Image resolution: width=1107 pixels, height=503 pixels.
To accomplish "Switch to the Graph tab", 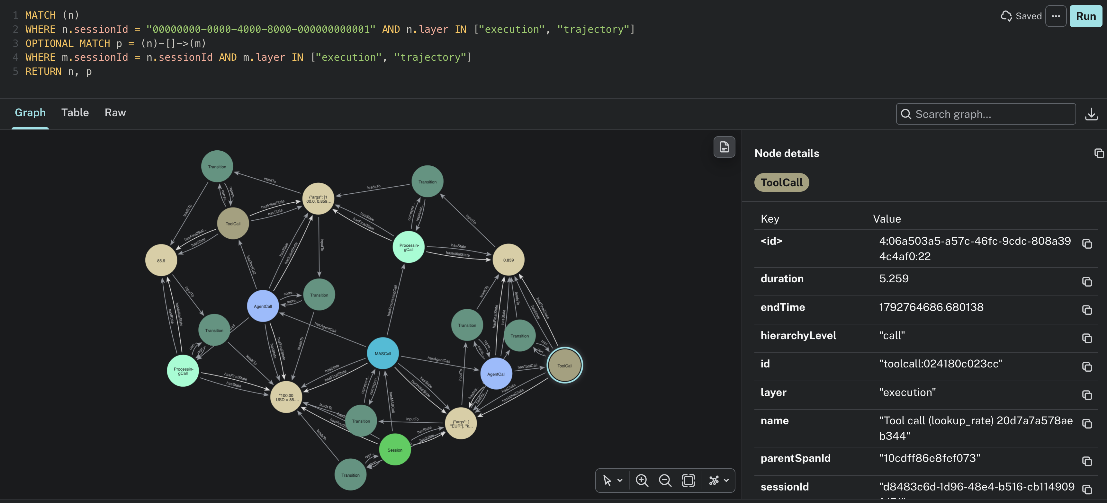I will [x=30, y=112].
